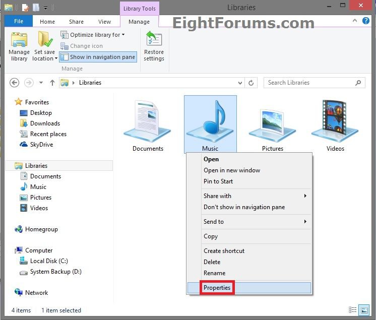Image resolution: width=376 pixels, height=320 pixels.
Task: Click Pin to Start in context menu
Action: [x=218, y=181]
